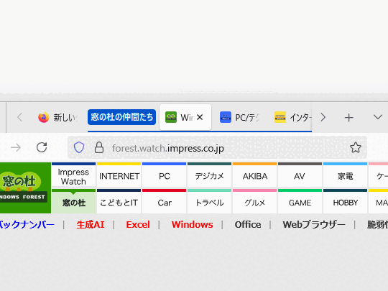Open the Windows topic link
Image resolution: width=388 pixels, height=291 pixels.
pos(193,225)
